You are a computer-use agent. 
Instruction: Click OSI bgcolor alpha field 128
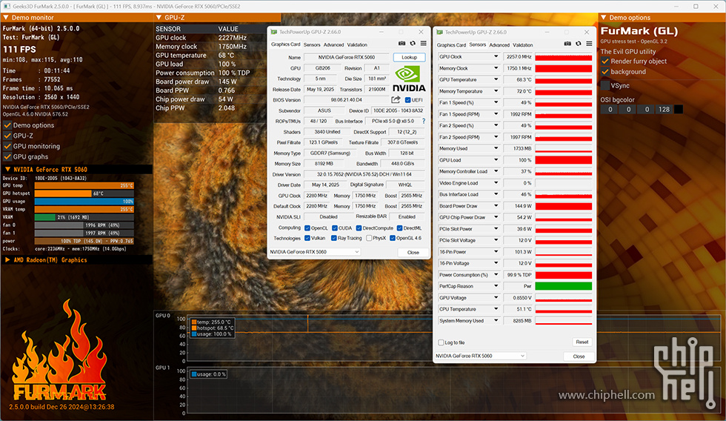coord(664,109)
